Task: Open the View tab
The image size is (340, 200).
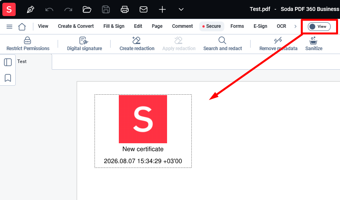Action: coord(43,26)
